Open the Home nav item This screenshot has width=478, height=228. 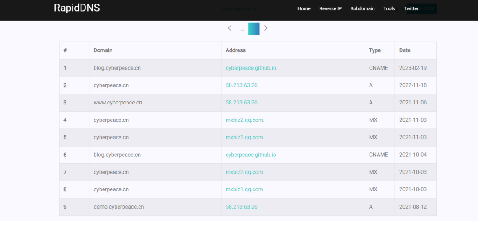tap(304, 8)
